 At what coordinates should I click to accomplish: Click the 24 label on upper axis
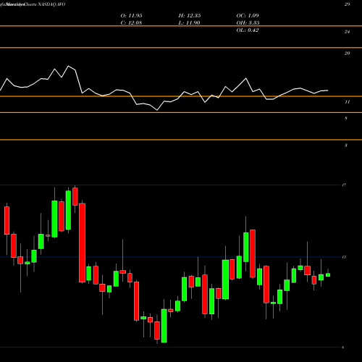tap(347, 32)
